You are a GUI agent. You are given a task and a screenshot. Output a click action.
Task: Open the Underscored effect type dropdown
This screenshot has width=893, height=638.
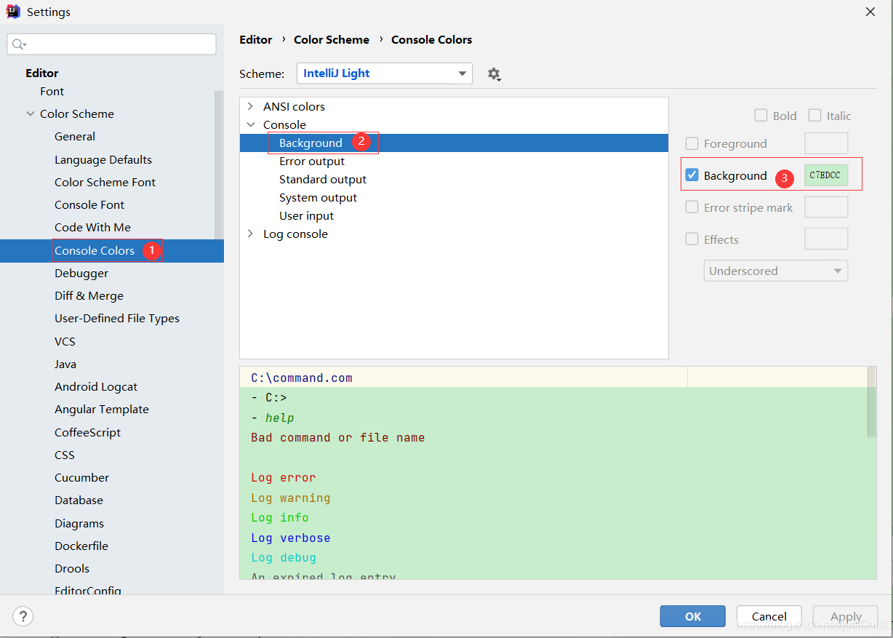775,271
